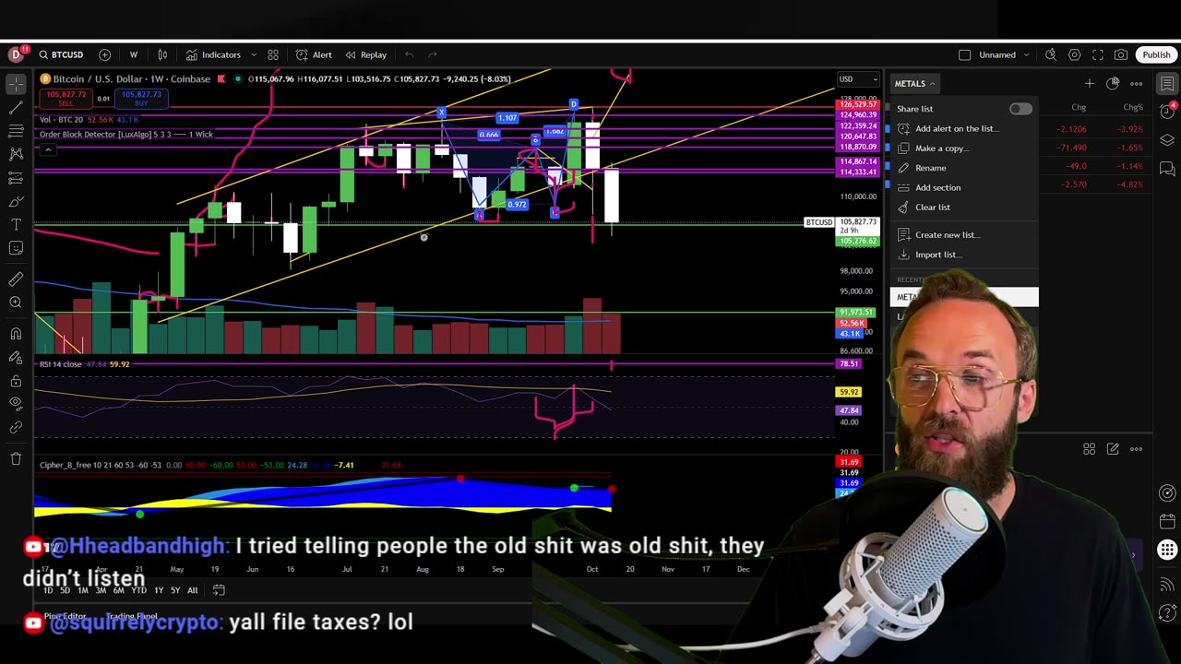Choose Create new list

[x=963, y=234]
